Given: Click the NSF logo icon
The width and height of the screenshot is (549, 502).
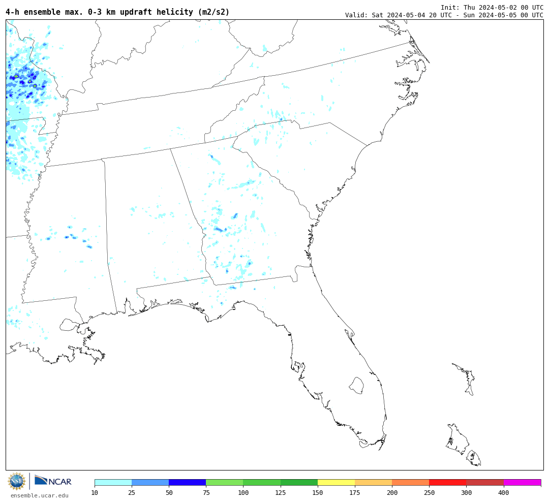Looking at the screenshot, I should point(16,481).
